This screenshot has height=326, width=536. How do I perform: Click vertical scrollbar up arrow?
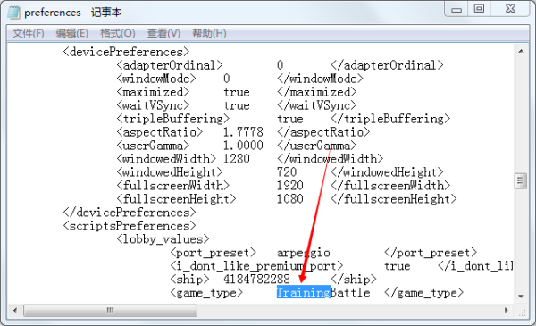521,51
